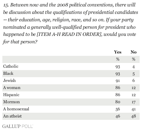
Task: Click the A homosexual row label
Action: click(16, 109)
